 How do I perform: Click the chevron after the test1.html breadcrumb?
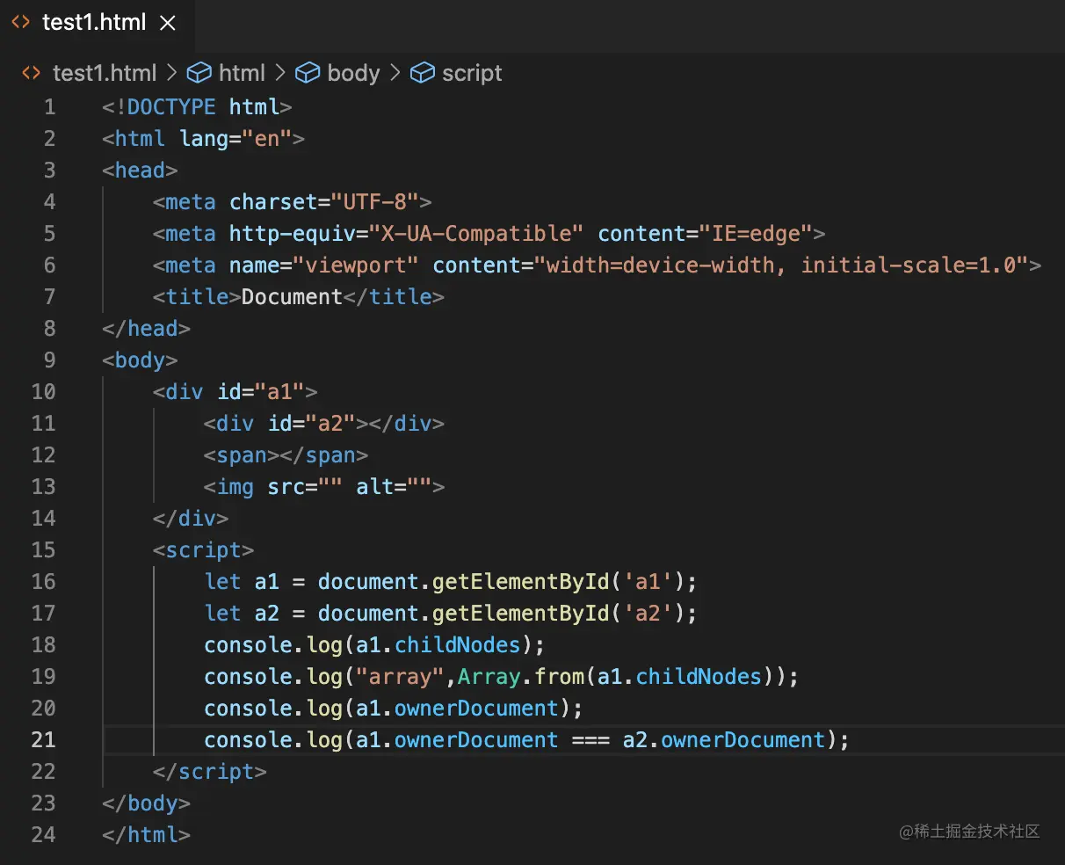pos(172,73)
